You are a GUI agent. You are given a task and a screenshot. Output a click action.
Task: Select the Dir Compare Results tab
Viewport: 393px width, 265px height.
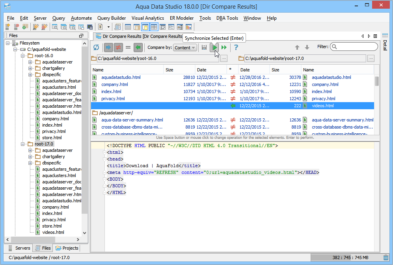coord(139,36)
